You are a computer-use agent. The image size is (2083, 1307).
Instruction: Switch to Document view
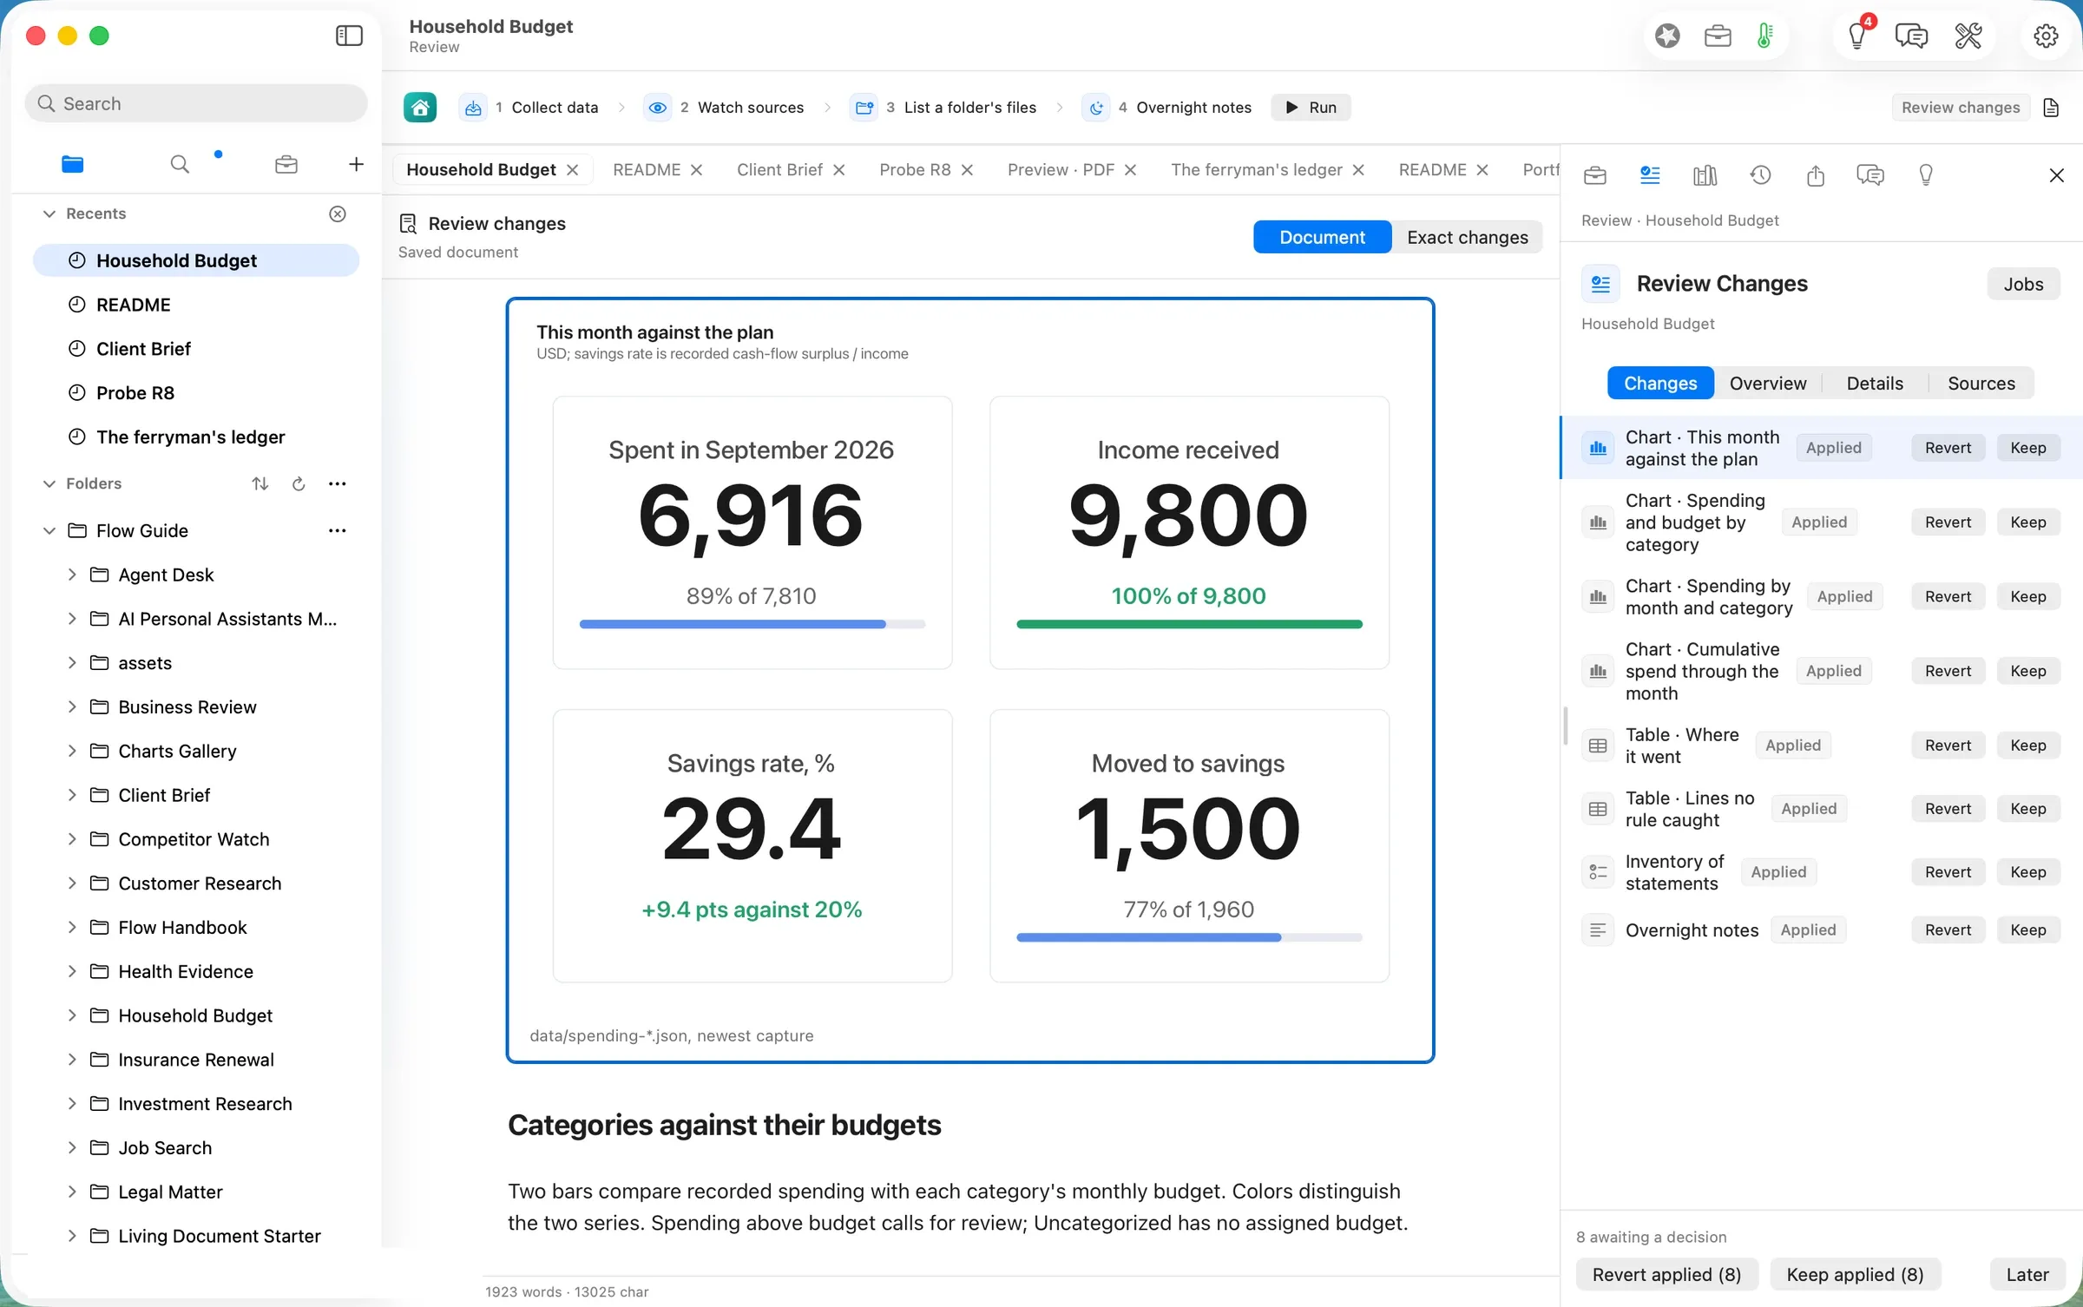tap(1322, 237)
